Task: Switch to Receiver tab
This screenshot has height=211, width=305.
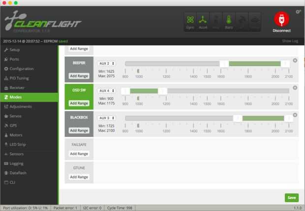Action: click(x=29, y=88)
